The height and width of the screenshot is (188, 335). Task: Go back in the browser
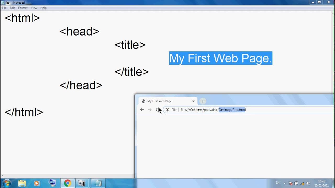click(142, 110)
